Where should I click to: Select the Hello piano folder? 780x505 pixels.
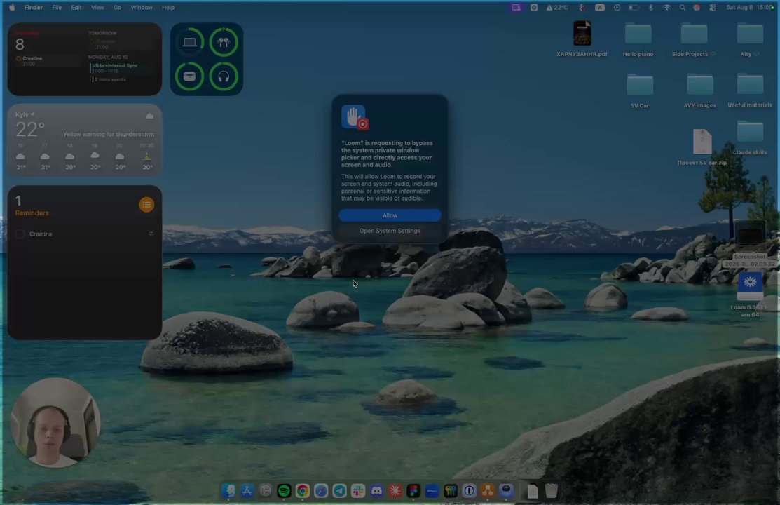click(x=638, y=40)
